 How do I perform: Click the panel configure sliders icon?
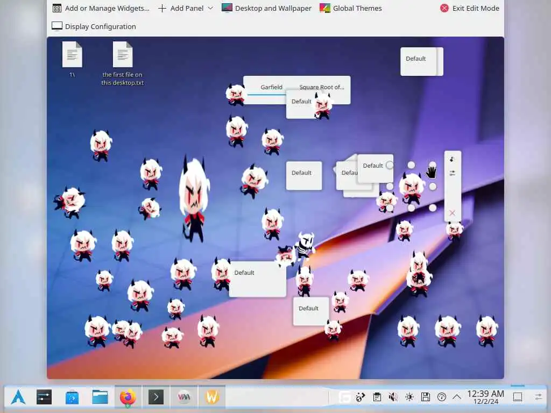pos(538,397)
